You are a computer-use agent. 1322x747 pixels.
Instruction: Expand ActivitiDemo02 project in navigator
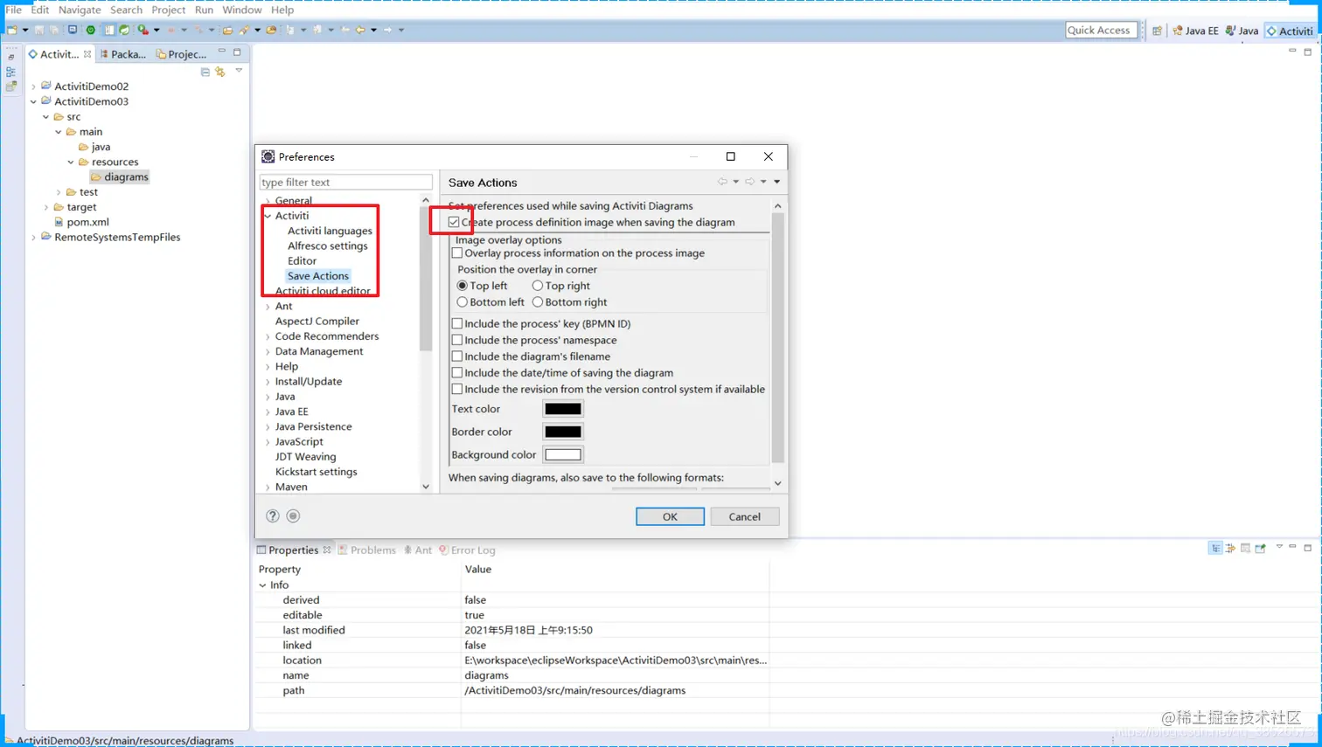click(x=34, y=86)
